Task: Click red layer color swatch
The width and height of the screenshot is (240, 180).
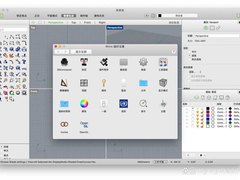Action: 208,112
